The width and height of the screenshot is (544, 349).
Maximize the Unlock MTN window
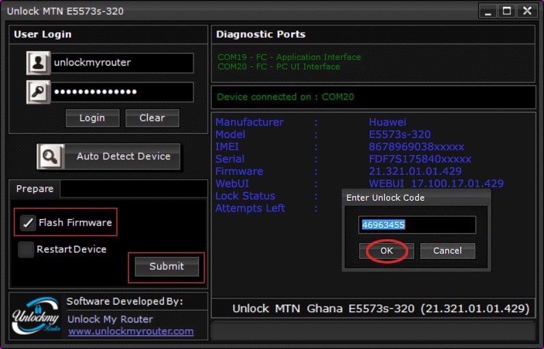pos(507,12)
